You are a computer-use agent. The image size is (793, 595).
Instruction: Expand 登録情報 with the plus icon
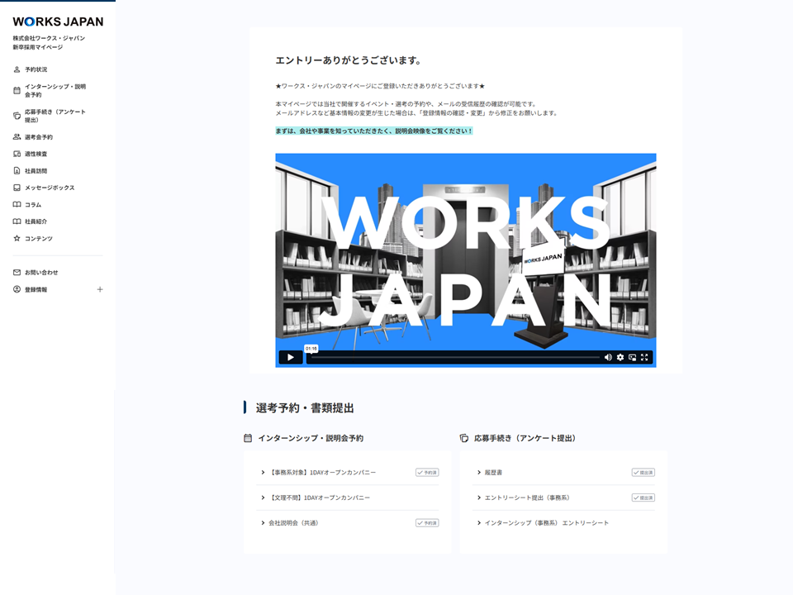100,289
